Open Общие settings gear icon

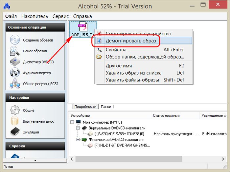(15, 110)
